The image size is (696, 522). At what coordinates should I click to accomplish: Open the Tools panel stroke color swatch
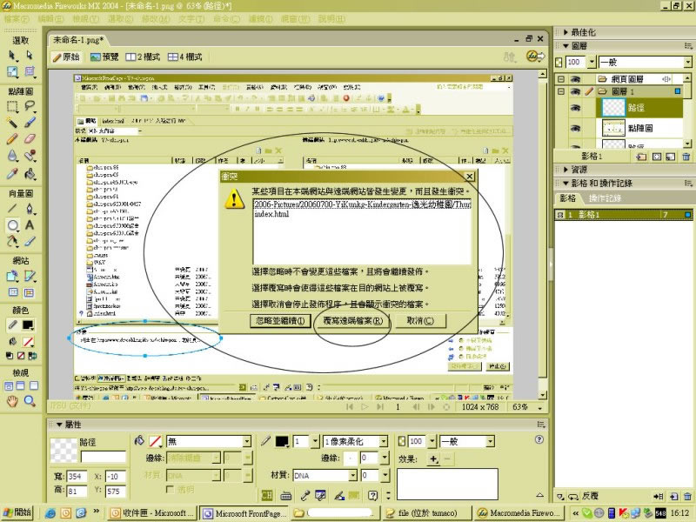coord(28,325)
